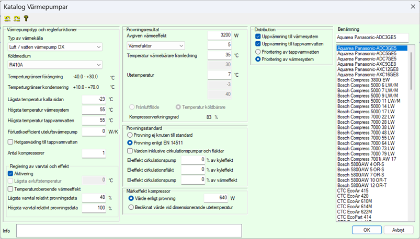Open the Typ av värmekälla dropdown
The width and height of the screenshot is (420, 239).
[x=55, y=47]
